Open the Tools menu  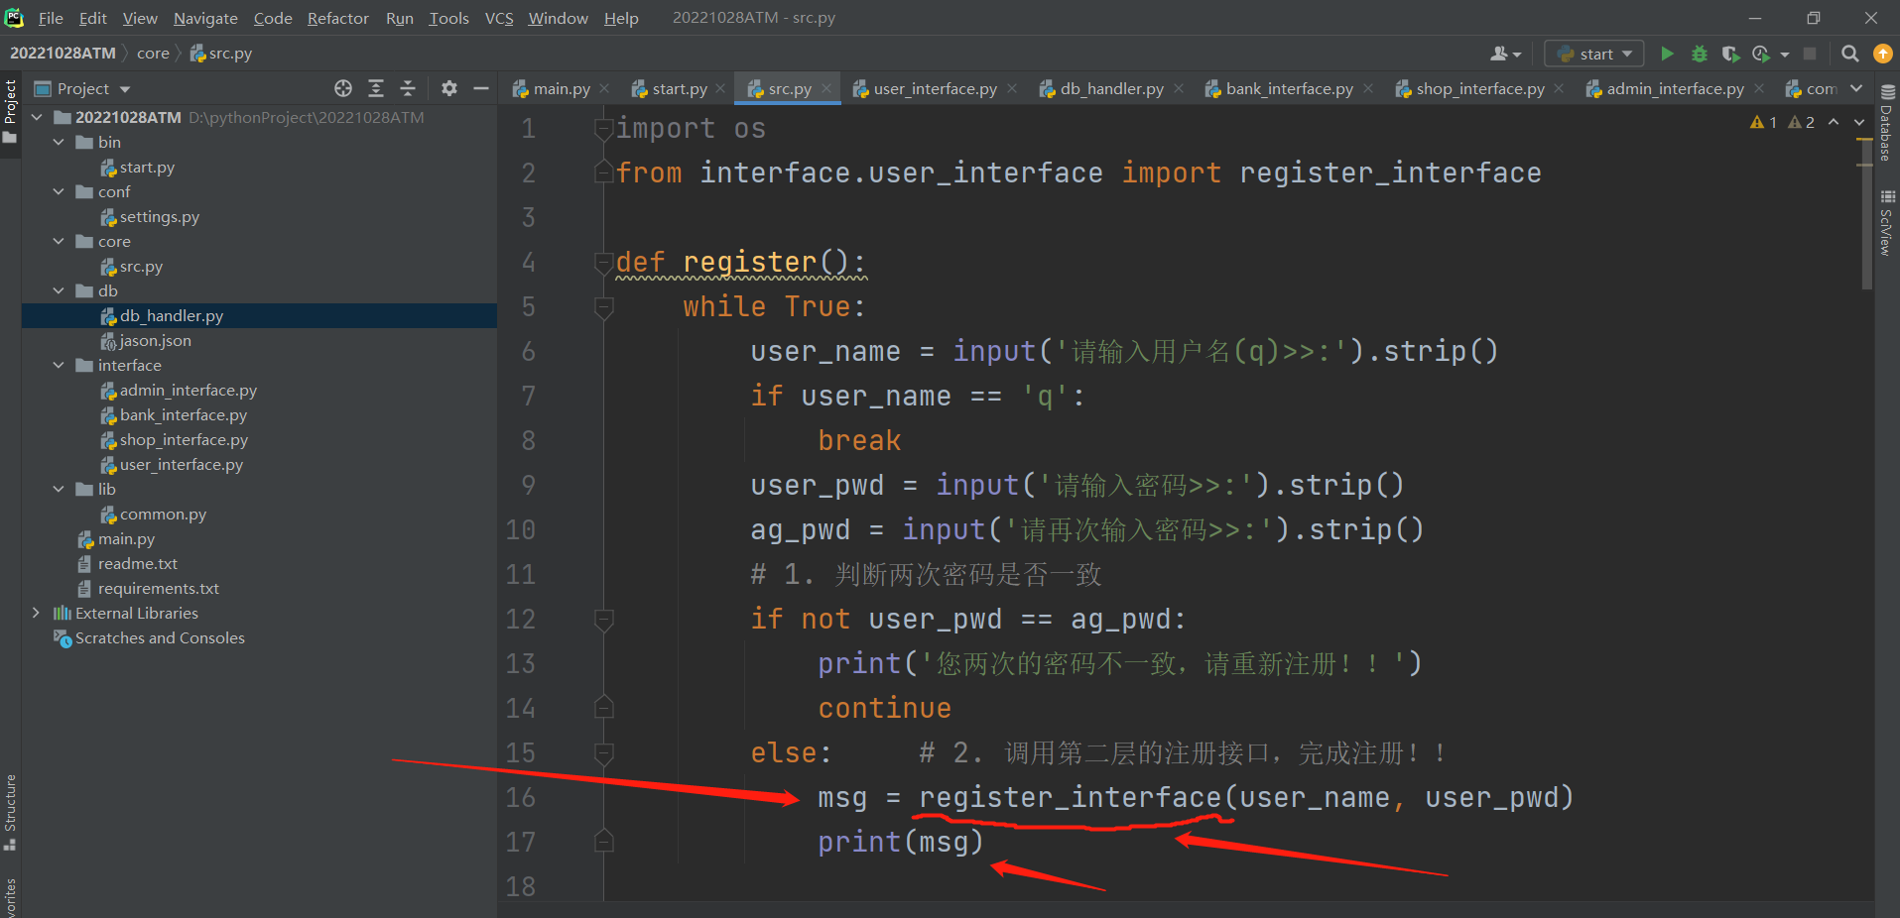click(448, 18)
